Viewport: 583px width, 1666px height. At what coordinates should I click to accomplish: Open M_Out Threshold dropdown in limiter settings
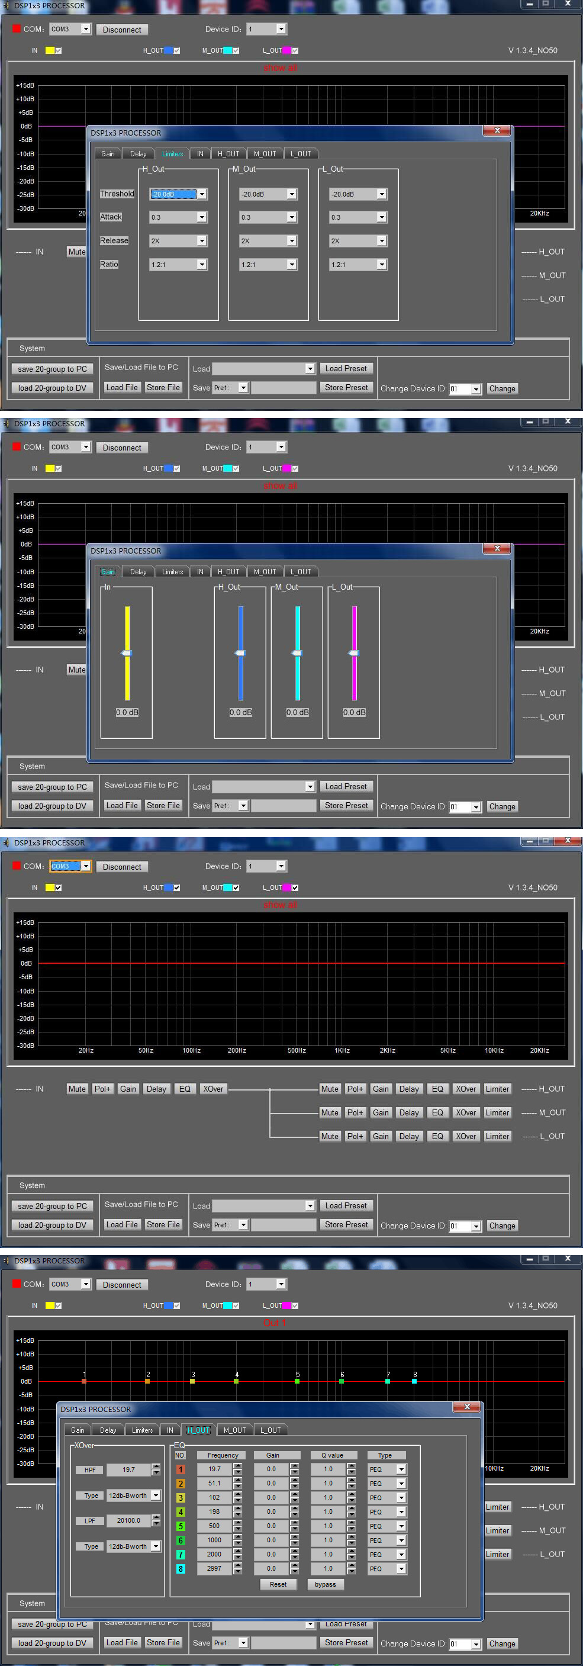tap(291, 194)
